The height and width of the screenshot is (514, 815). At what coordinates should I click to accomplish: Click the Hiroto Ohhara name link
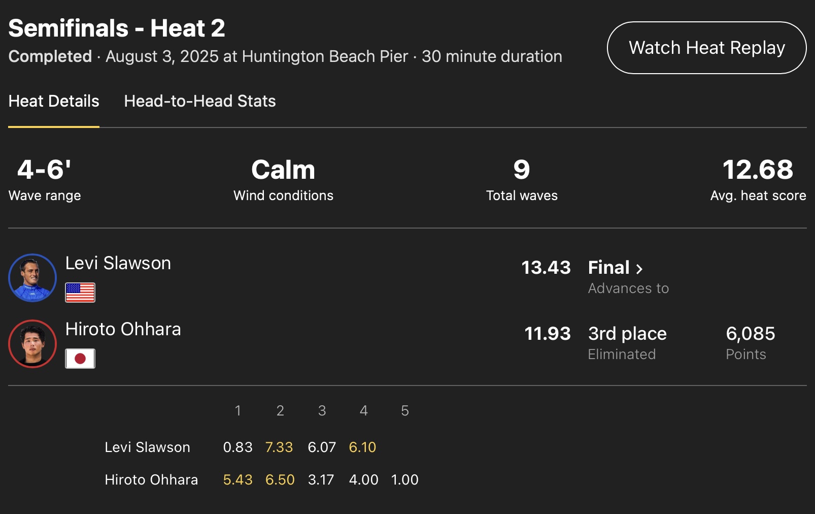pos(123,329)
